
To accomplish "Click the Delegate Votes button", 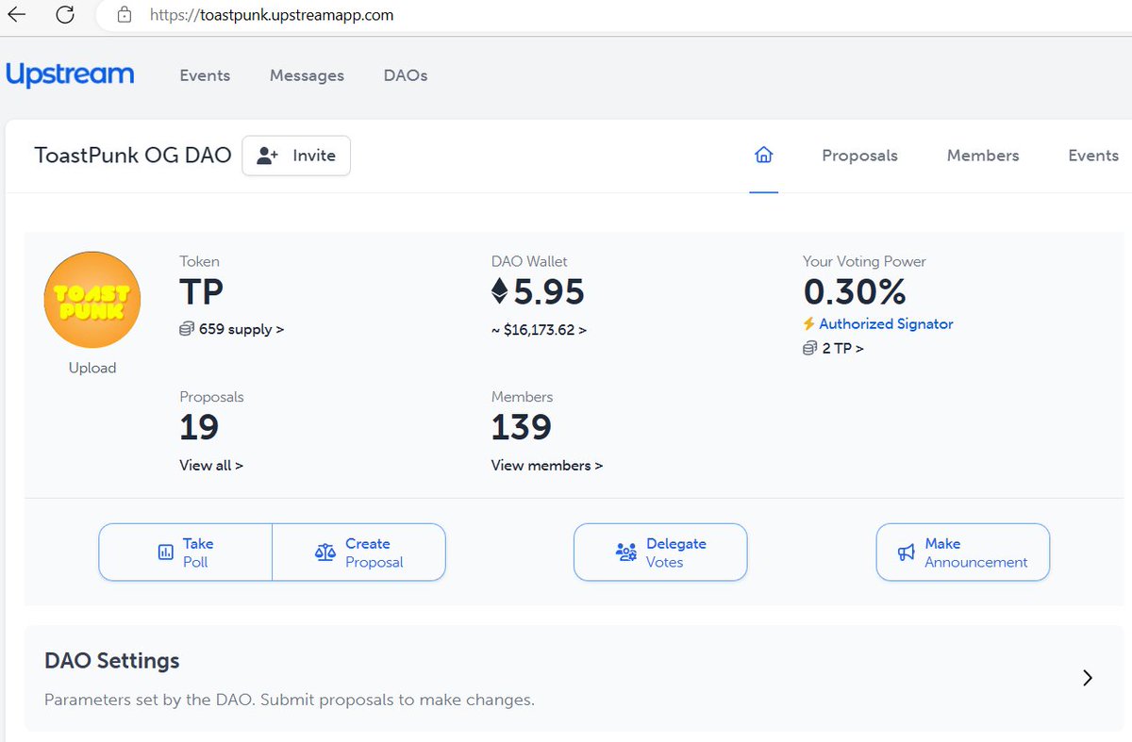I will point(660,552).
